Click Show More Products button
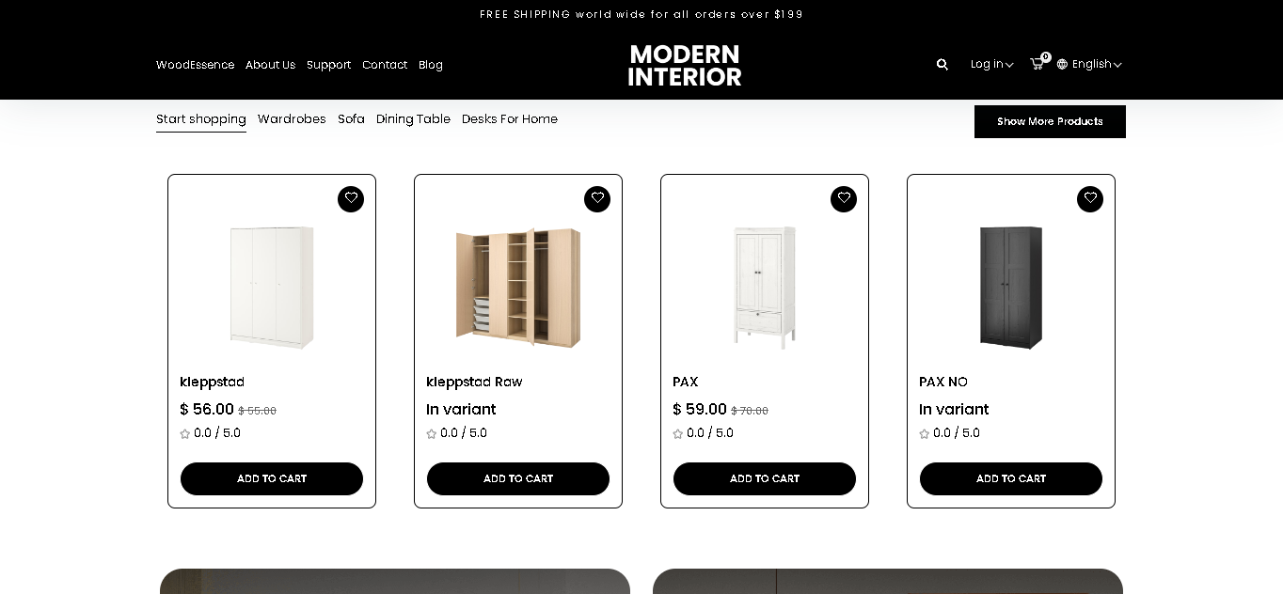Image resolution: width=1283 pixels, height=594 pixels. [x=1050, y=121]
